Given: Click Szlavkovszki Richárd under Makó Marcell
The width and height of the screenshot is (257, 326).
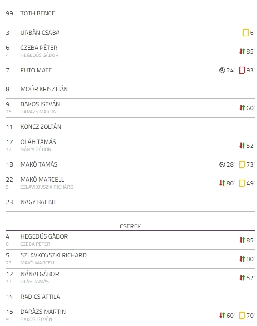Looking at the screenshot, I should pyautogui.click(x=47, y=187).
